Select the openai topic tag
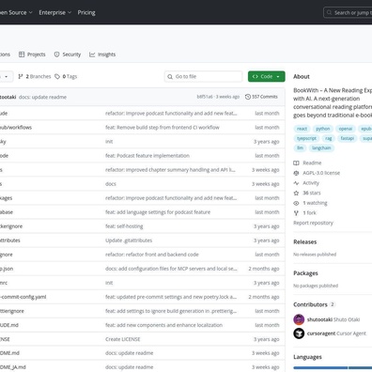 [x=346, y=129]
